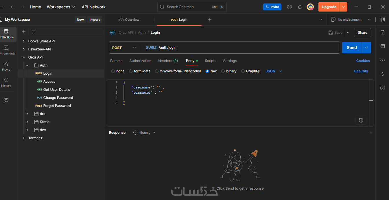Open the Get User Details request
This screenshot has width=389, height=200.
(x=56, y=90)
